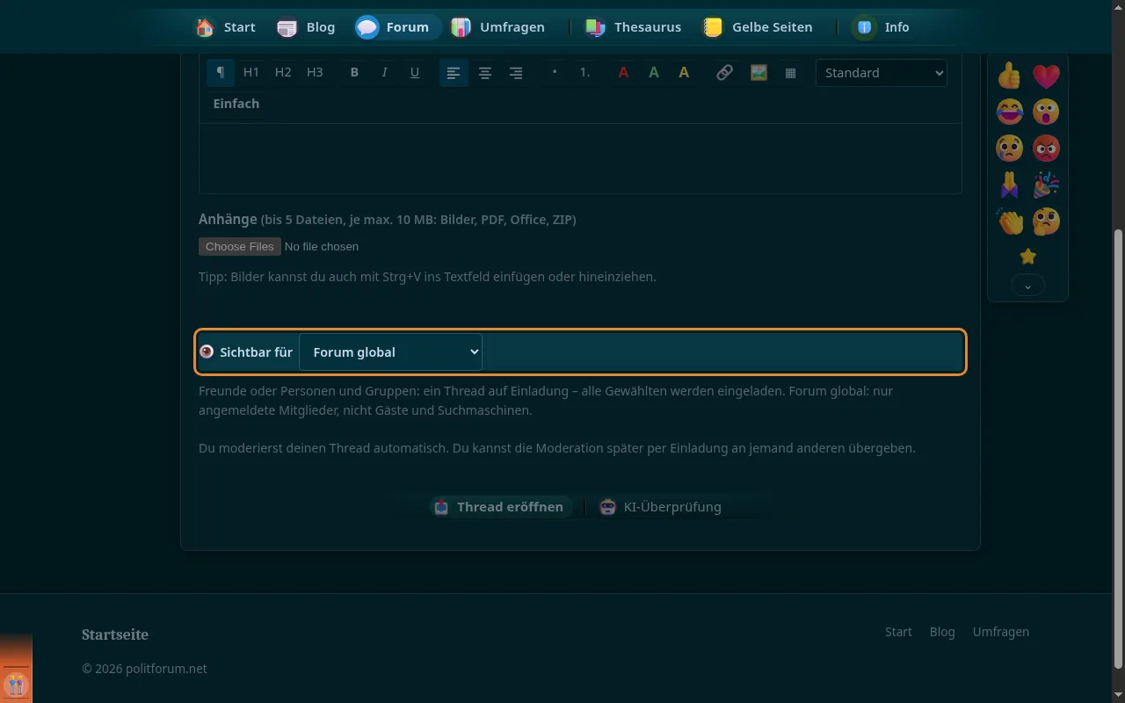Open the Standard font dropdown
The height and width of the screenshot is (703, 1125).
point(882,73)
